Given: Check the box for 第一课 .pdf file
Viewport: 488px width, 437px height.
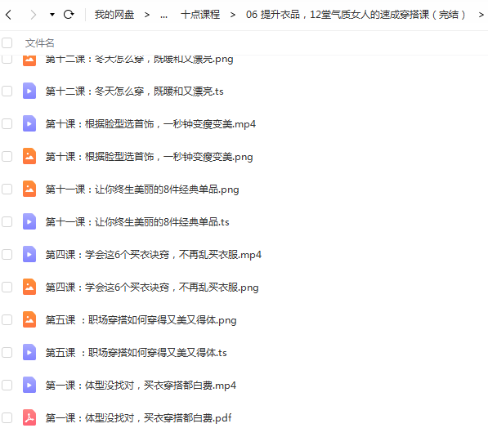Looking at the screenshot, I should point(7,417).
